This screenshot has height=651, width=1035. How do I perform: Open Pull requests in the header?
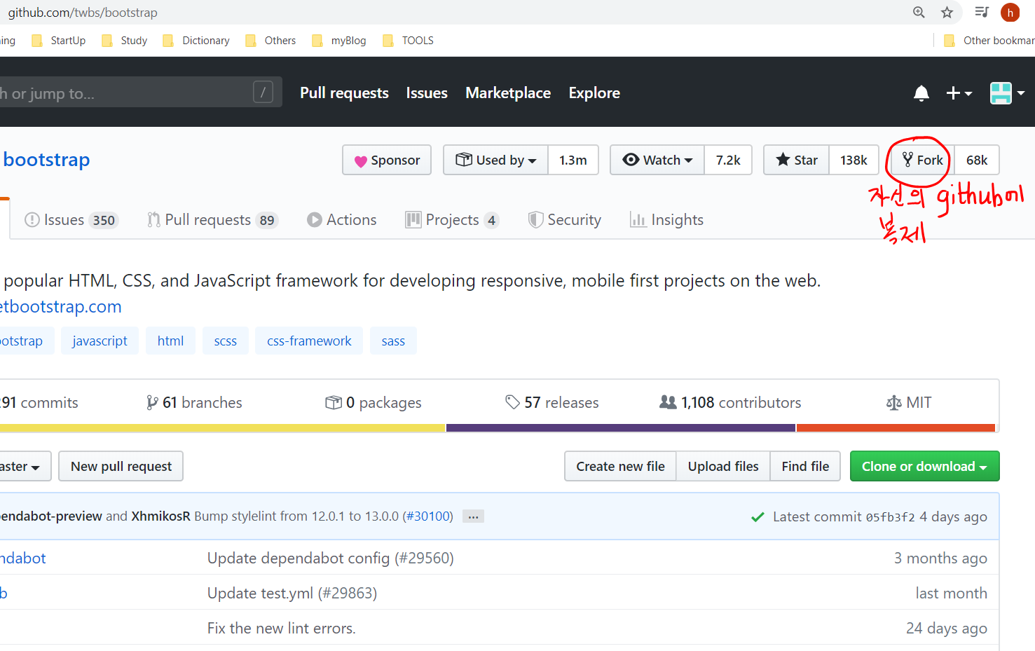344,93
